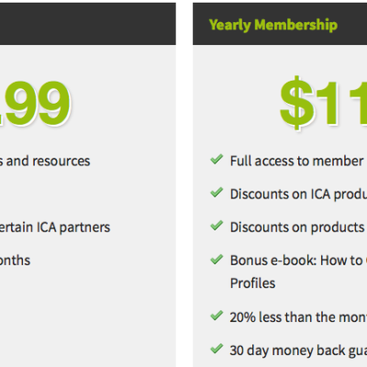Click the 'Full access to member' text

(297, 161)
